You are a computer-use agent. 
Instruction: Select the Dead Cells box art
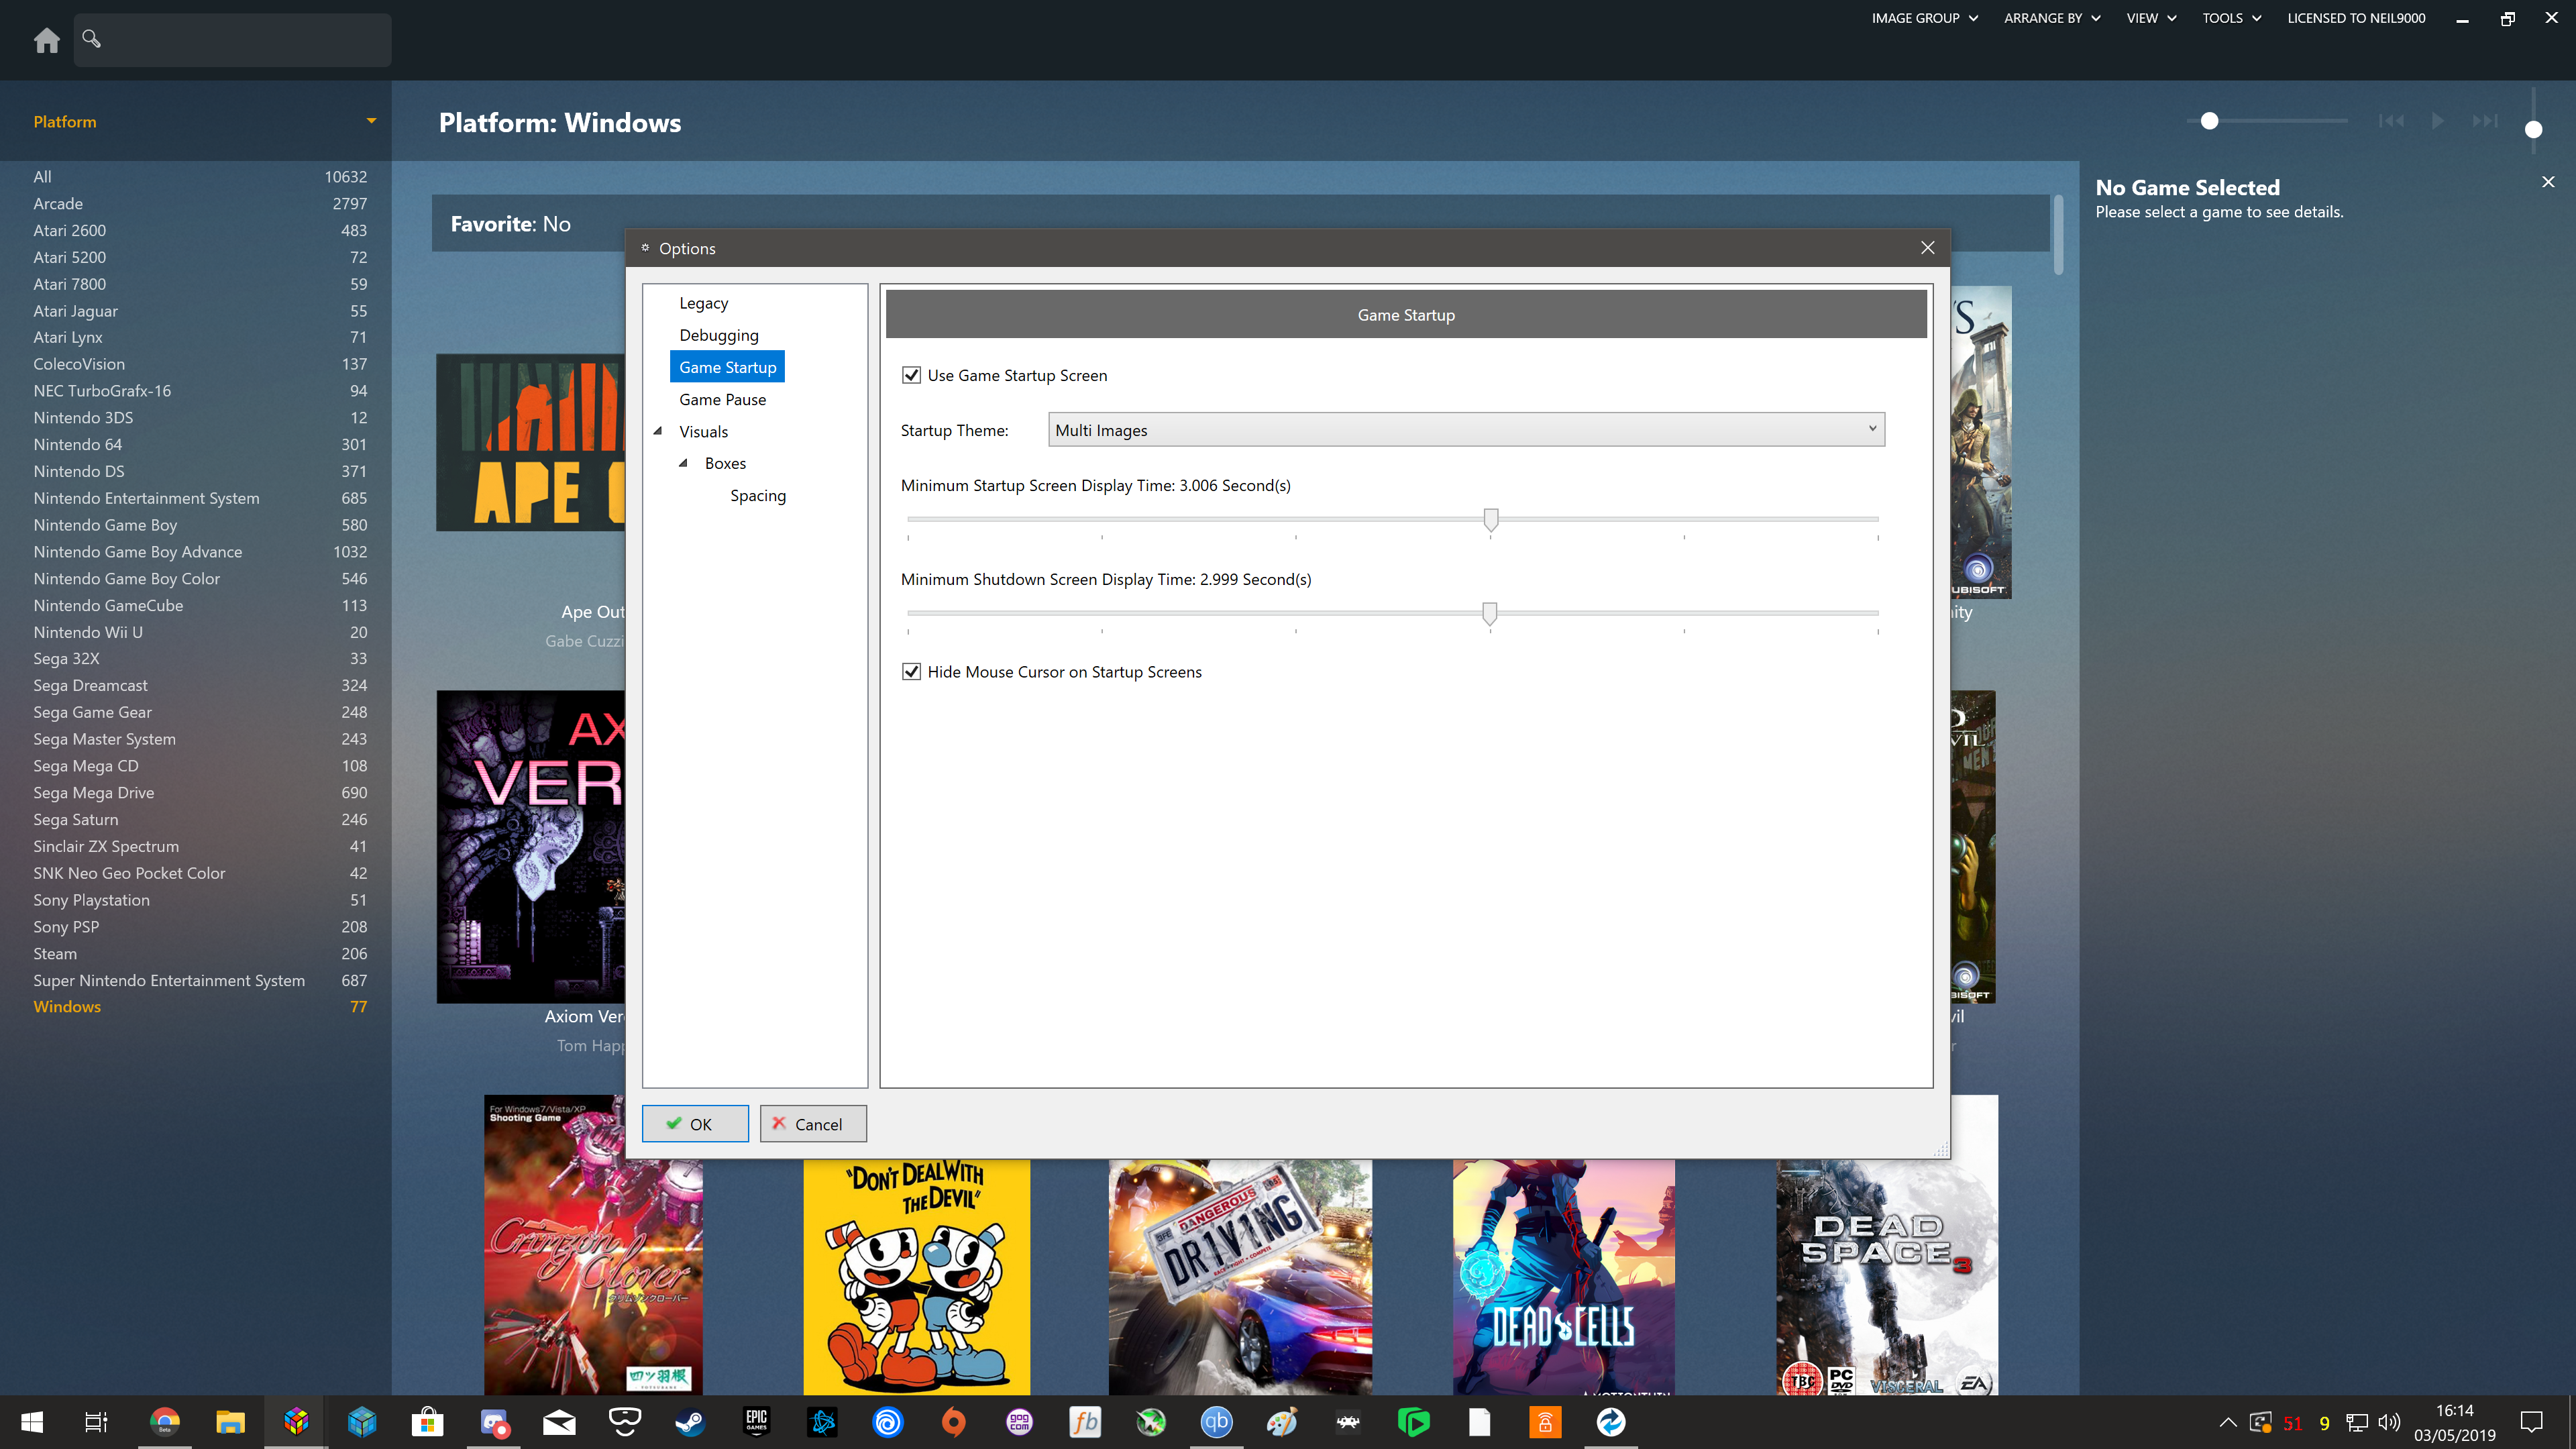(1563, 1277)
